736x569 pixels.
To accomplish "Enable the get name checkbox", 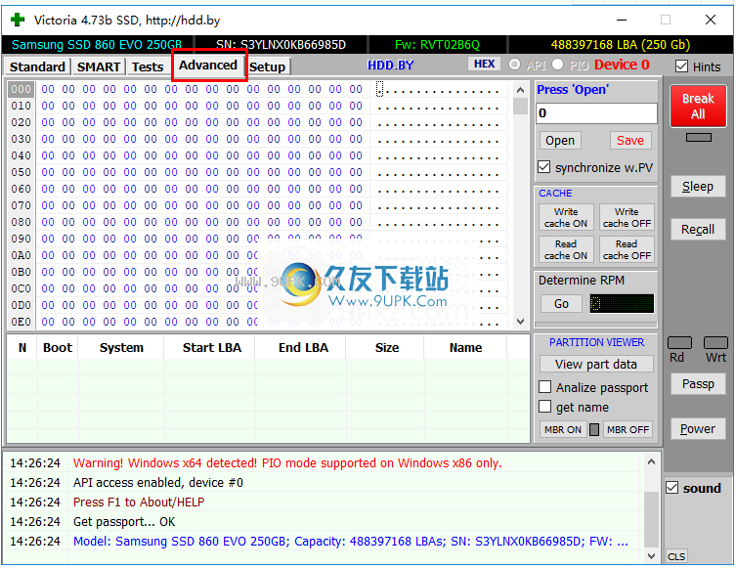I will [545, 407].
